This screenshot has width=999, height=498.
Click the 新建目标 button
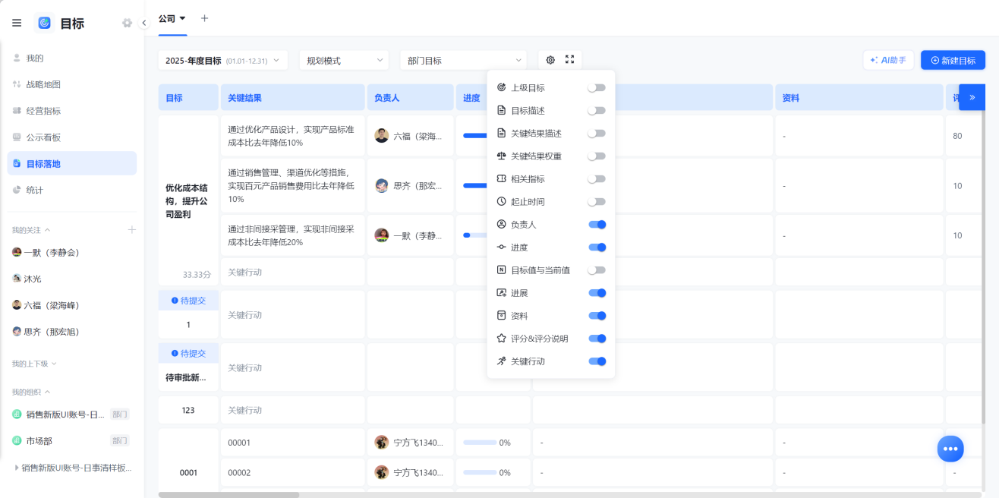click(953, 60)
